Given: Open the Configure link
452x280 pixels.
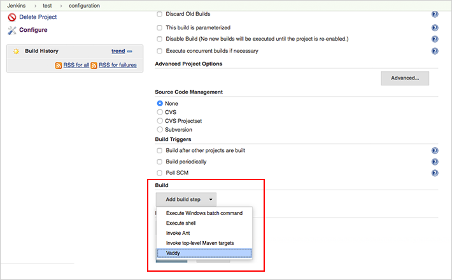Looking at the screenshot, I should [33, 30].
